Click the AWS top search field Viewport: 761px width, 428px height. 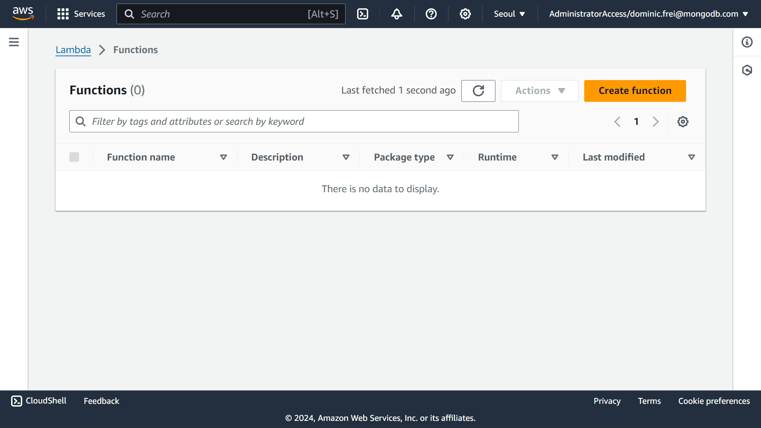pos(231,14)
